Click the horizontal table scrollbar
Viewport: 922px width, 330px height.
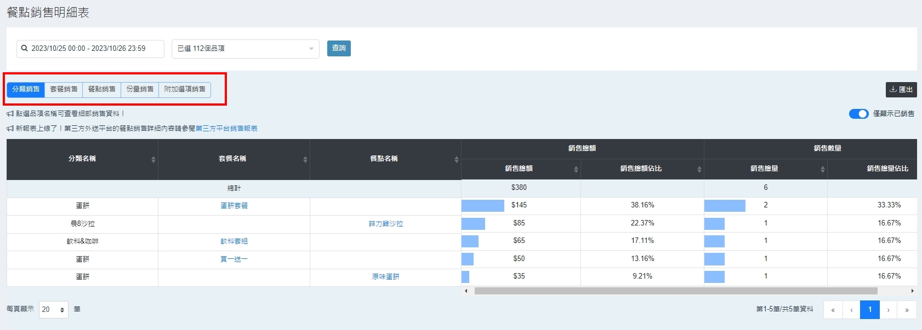[675, 291]
